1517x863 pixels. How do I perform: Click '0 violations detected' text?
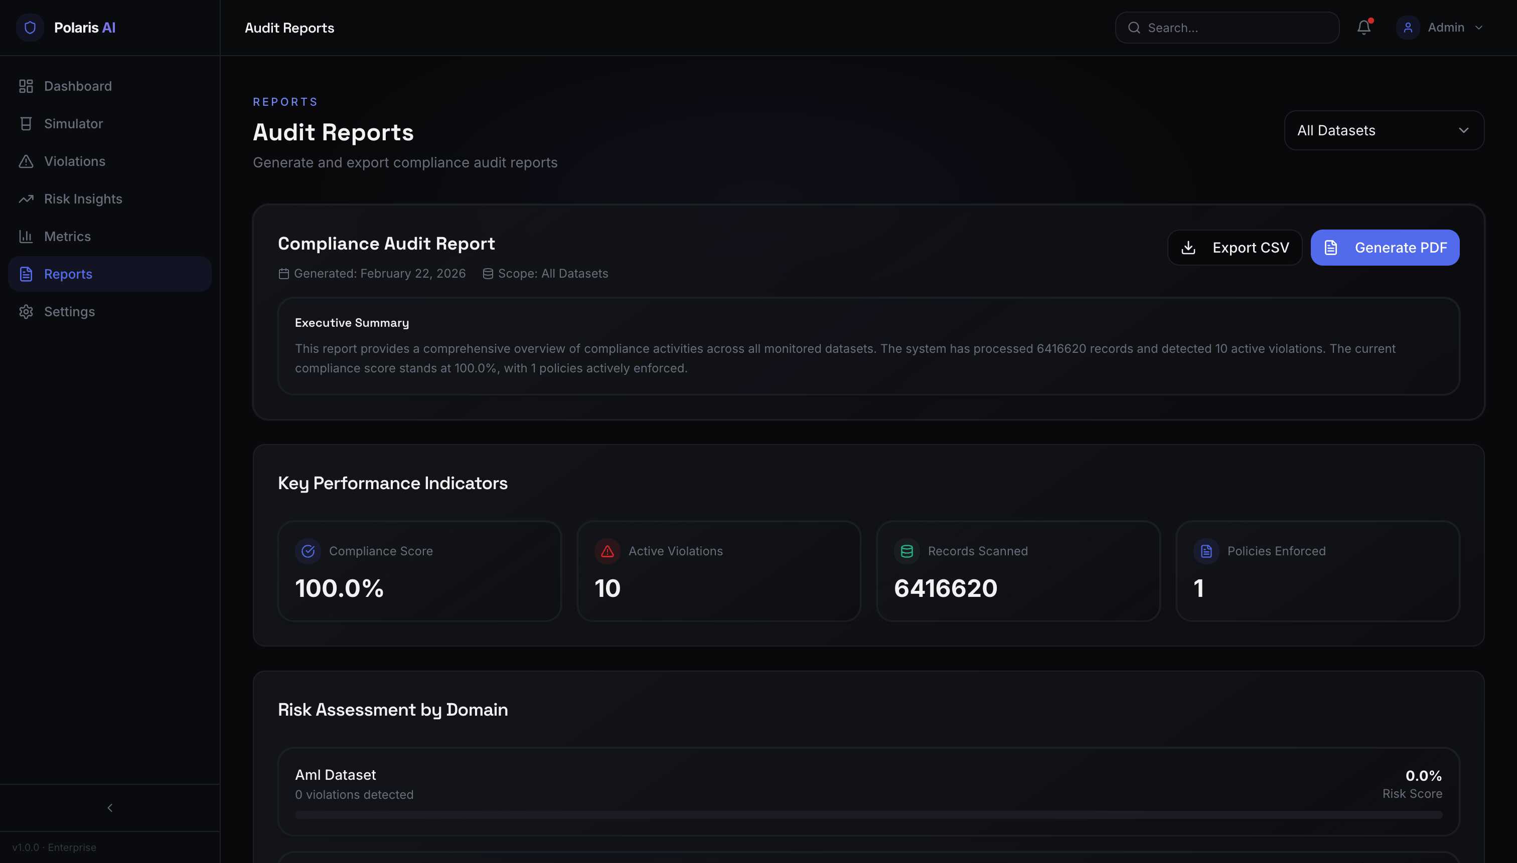tap(354, 794)
